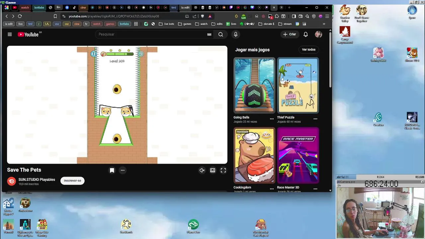Switch to the 'tml' browser tab
The image size is (425, 239).
tap(174, 7)
